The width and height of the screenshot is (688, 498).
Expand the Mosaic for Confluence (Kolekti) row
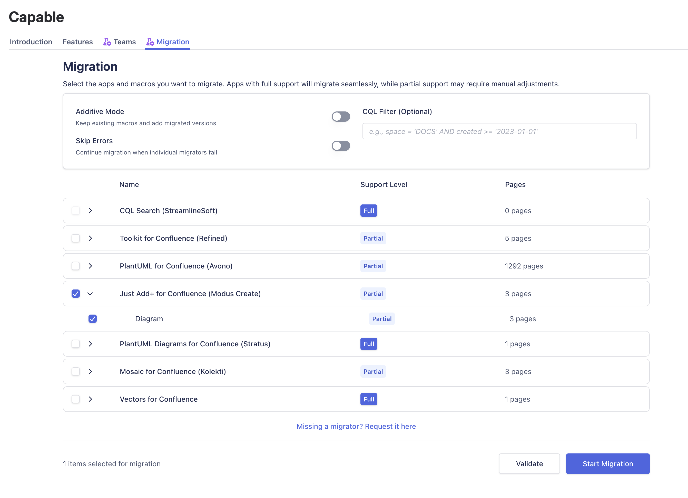tap(90, 371)
